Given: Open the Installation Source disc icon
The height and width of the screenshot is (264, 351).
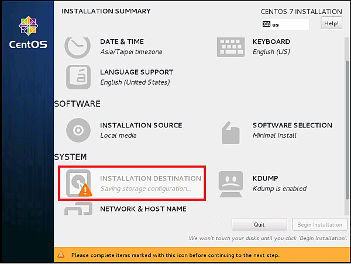Looking at the screenshot, I should [78, 130].
